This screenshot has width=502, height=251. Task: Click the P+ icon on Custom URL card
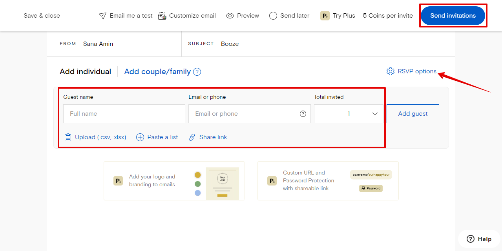tap(272, 181)
